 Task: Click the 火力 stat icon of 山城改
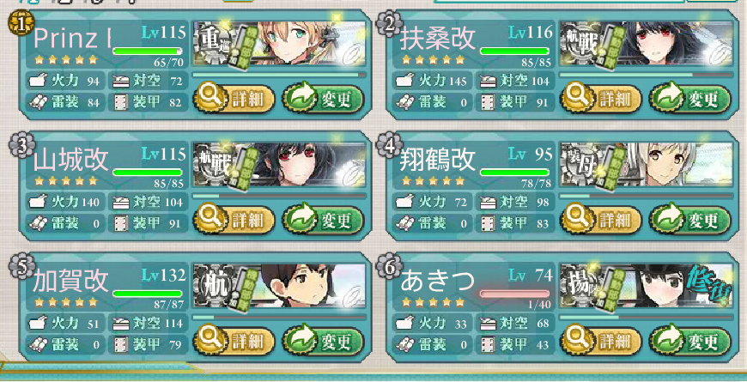(x=38, y=203)
